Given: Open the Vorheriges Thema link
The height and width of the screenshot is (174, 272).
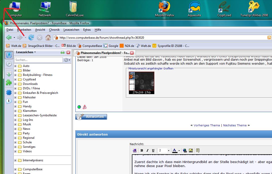Looking at the screenshot, I should [x=207, y=125].
